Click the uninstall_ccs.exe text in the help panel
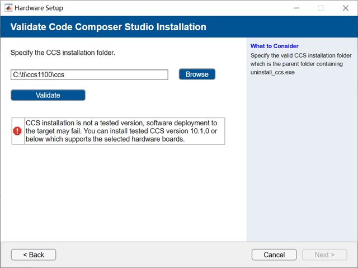This screenshot has height=268, width=358. (272, 73)
